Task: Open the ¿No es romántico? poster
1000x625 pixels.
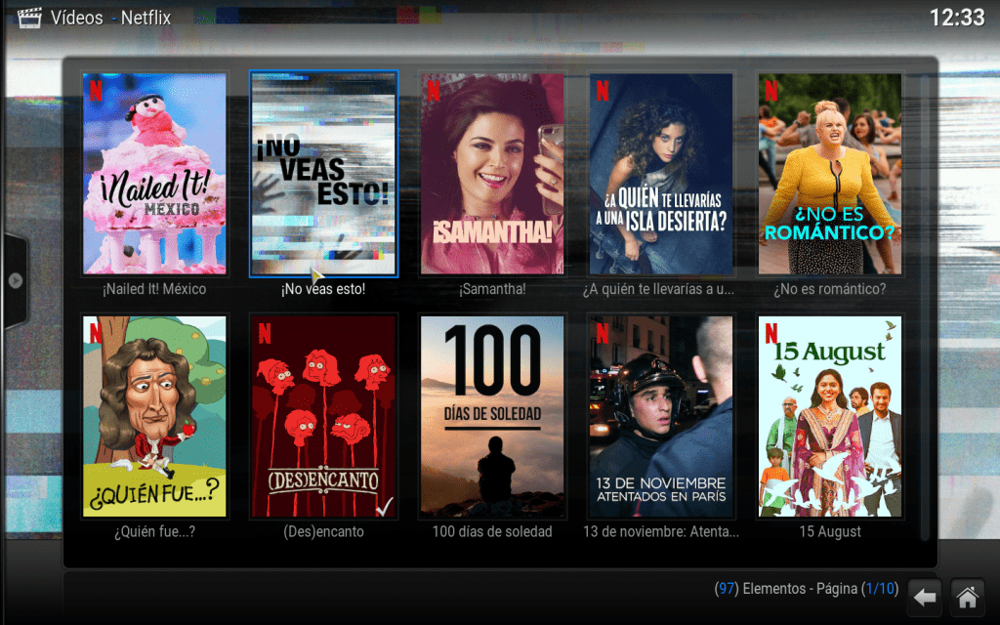Action: 830,174
